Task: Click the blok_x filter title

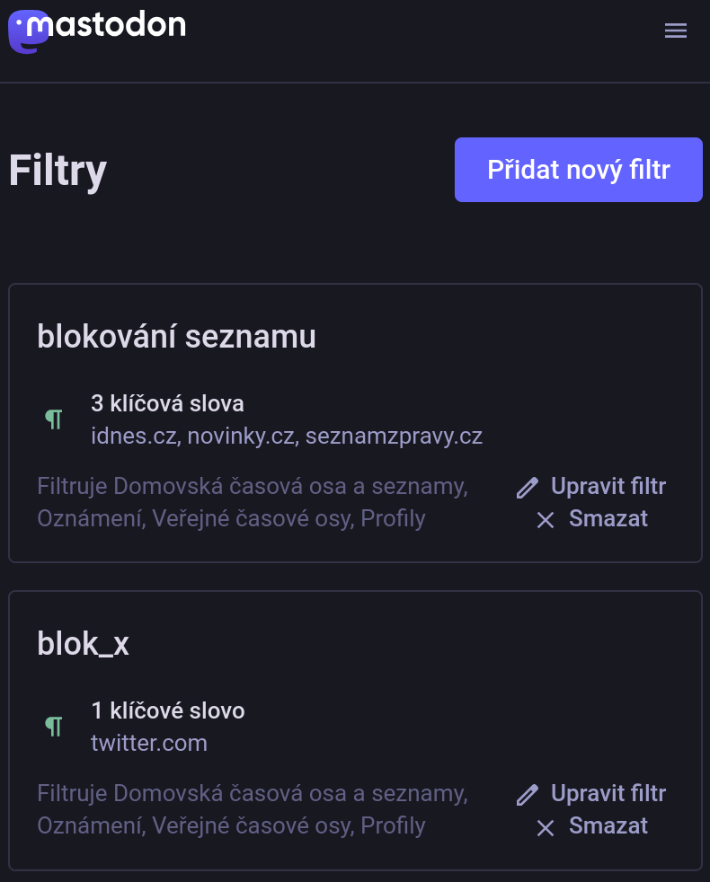Action: pos(83,643)
